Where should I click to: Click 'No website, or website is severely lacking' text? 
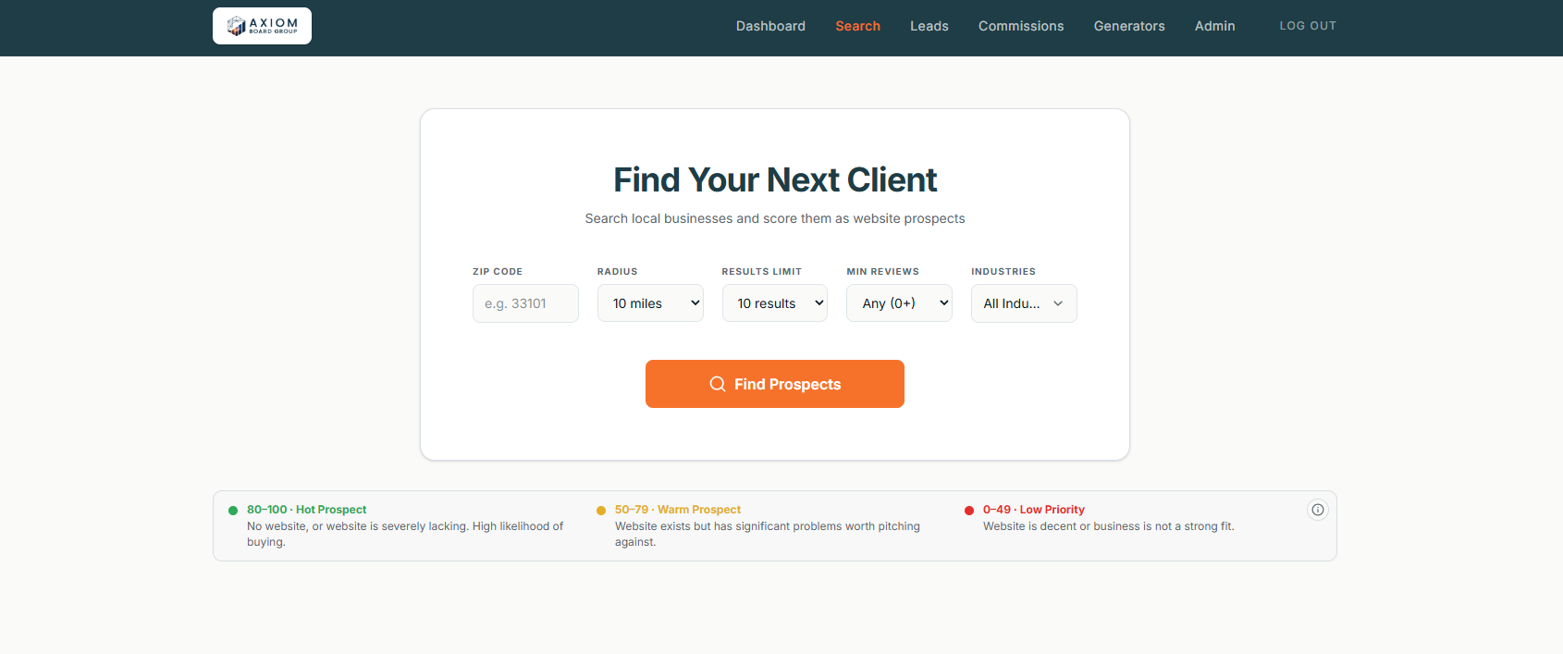(x=405, y=534)
